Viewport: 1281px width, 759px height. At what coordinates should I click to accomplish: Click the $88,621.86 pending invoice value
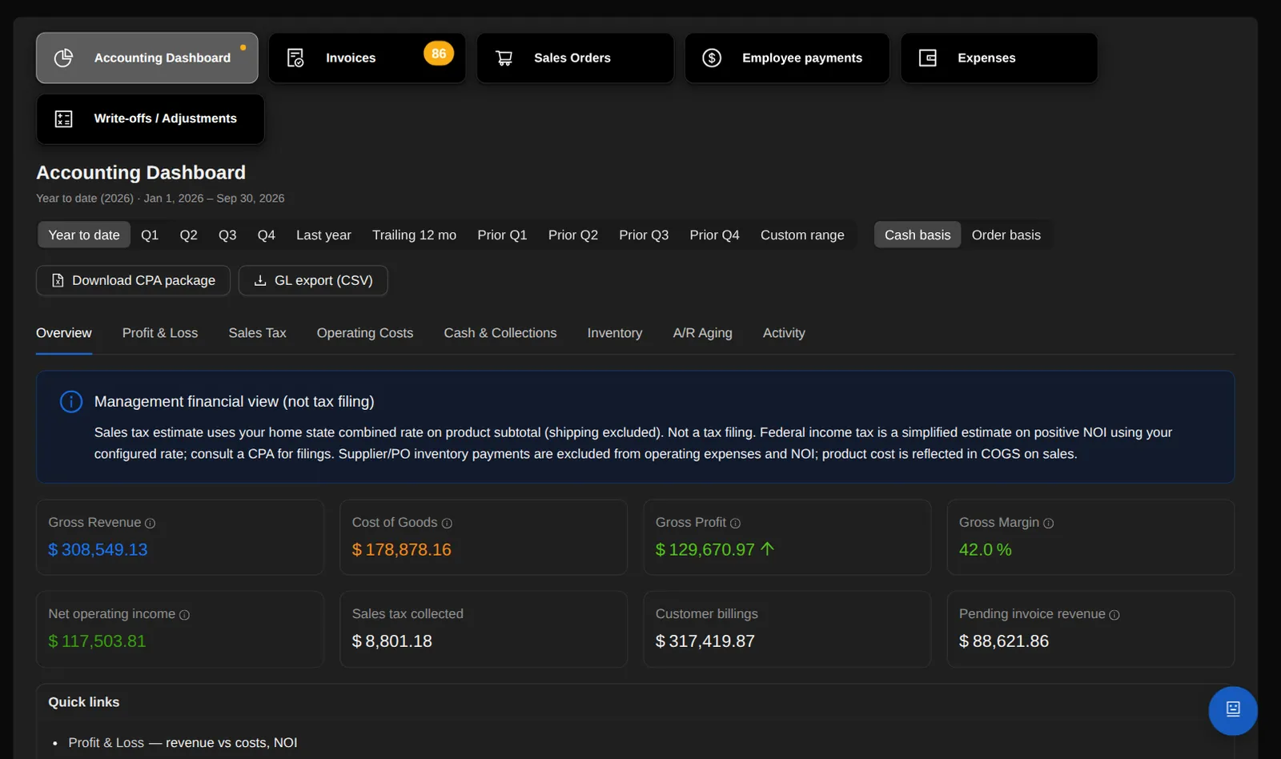point(1004,641)
